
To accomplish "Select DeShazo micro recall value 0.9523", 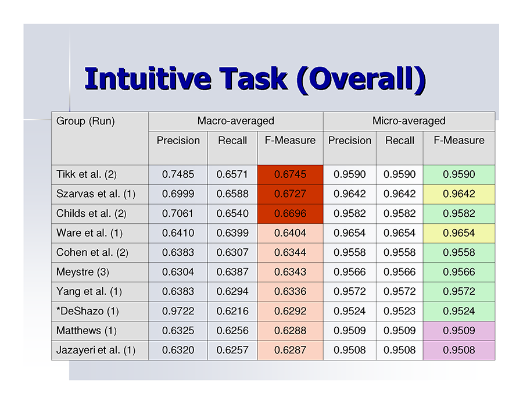I will click(400, 311).
